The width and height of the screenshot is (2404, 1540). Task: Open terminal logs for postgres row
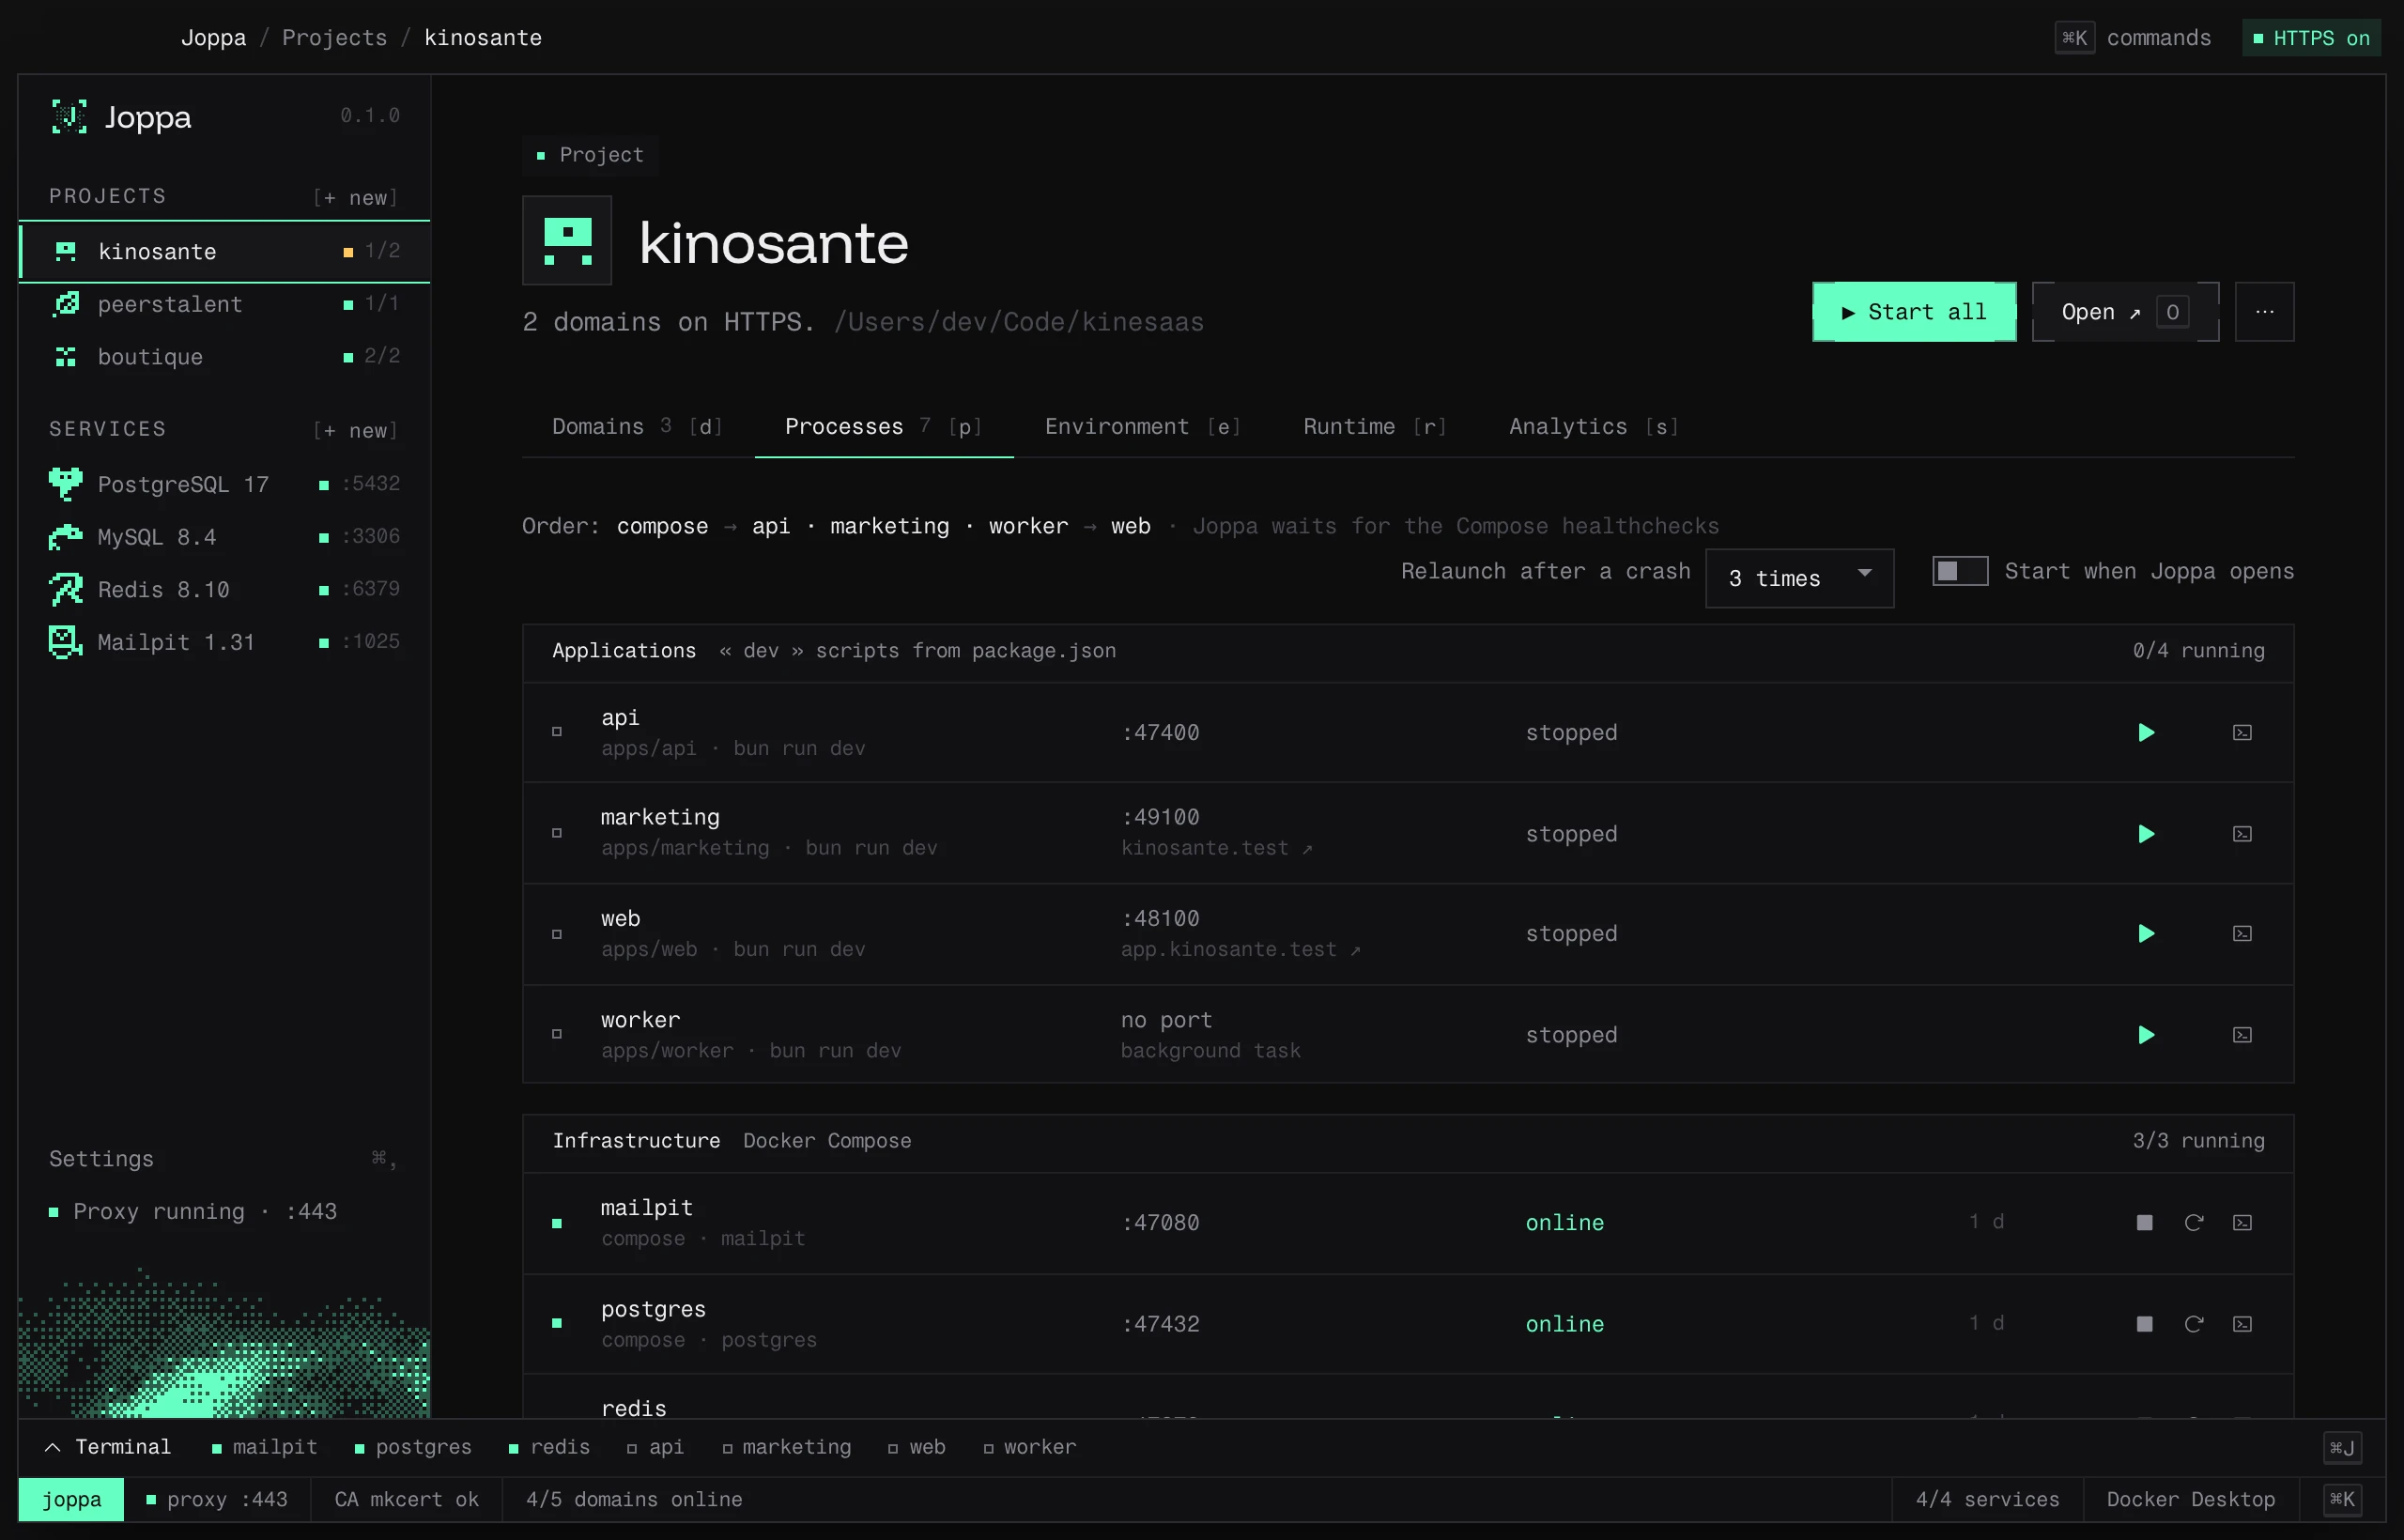pos(2242,1324)
